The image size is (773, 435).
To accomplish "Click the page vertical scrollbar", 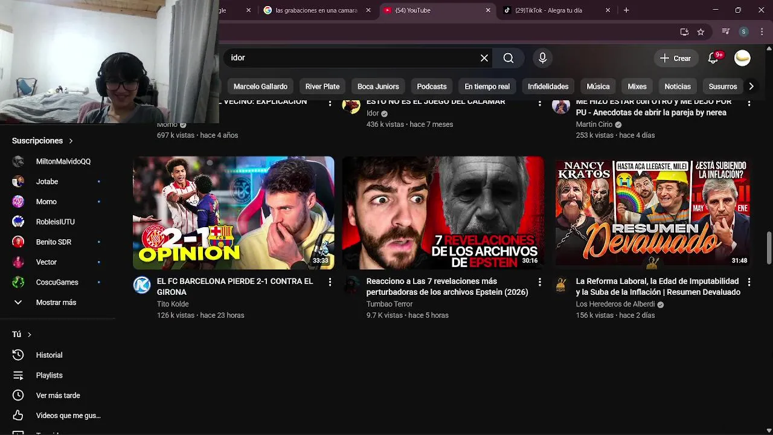I will point(769,248).
